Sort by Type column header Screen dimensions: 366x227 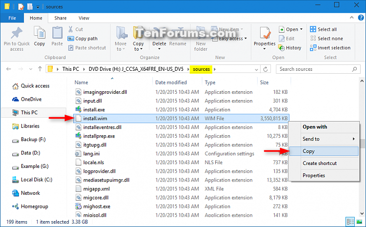(210, 83)
